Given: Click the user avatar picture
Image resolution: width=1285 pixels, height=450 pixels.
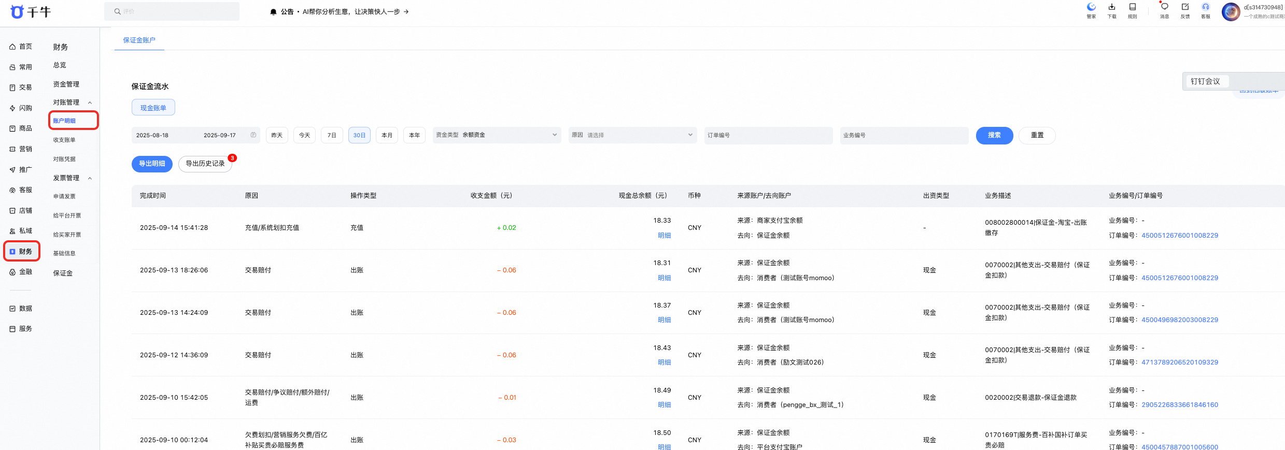Looking at the screenshot, I should coord(1231,11).
